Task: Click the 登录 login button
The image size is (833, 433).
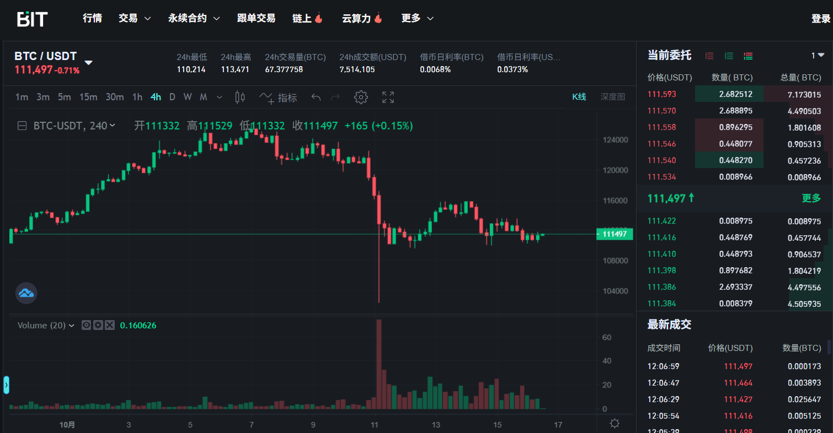Action: pyautogui.click(x=820, y=19)
